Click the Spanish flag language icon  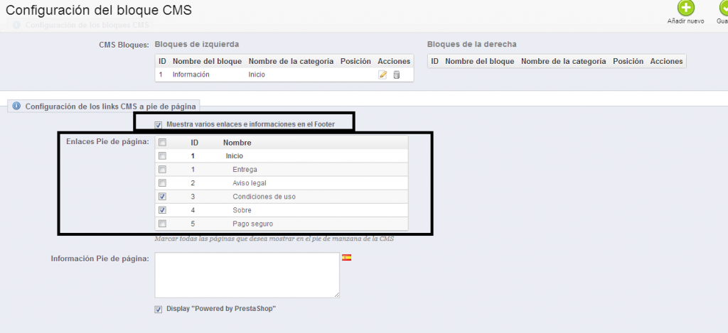point(347,257)
